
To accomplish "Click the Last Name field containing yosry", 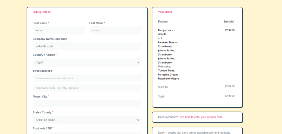I will tap(115, 30).
